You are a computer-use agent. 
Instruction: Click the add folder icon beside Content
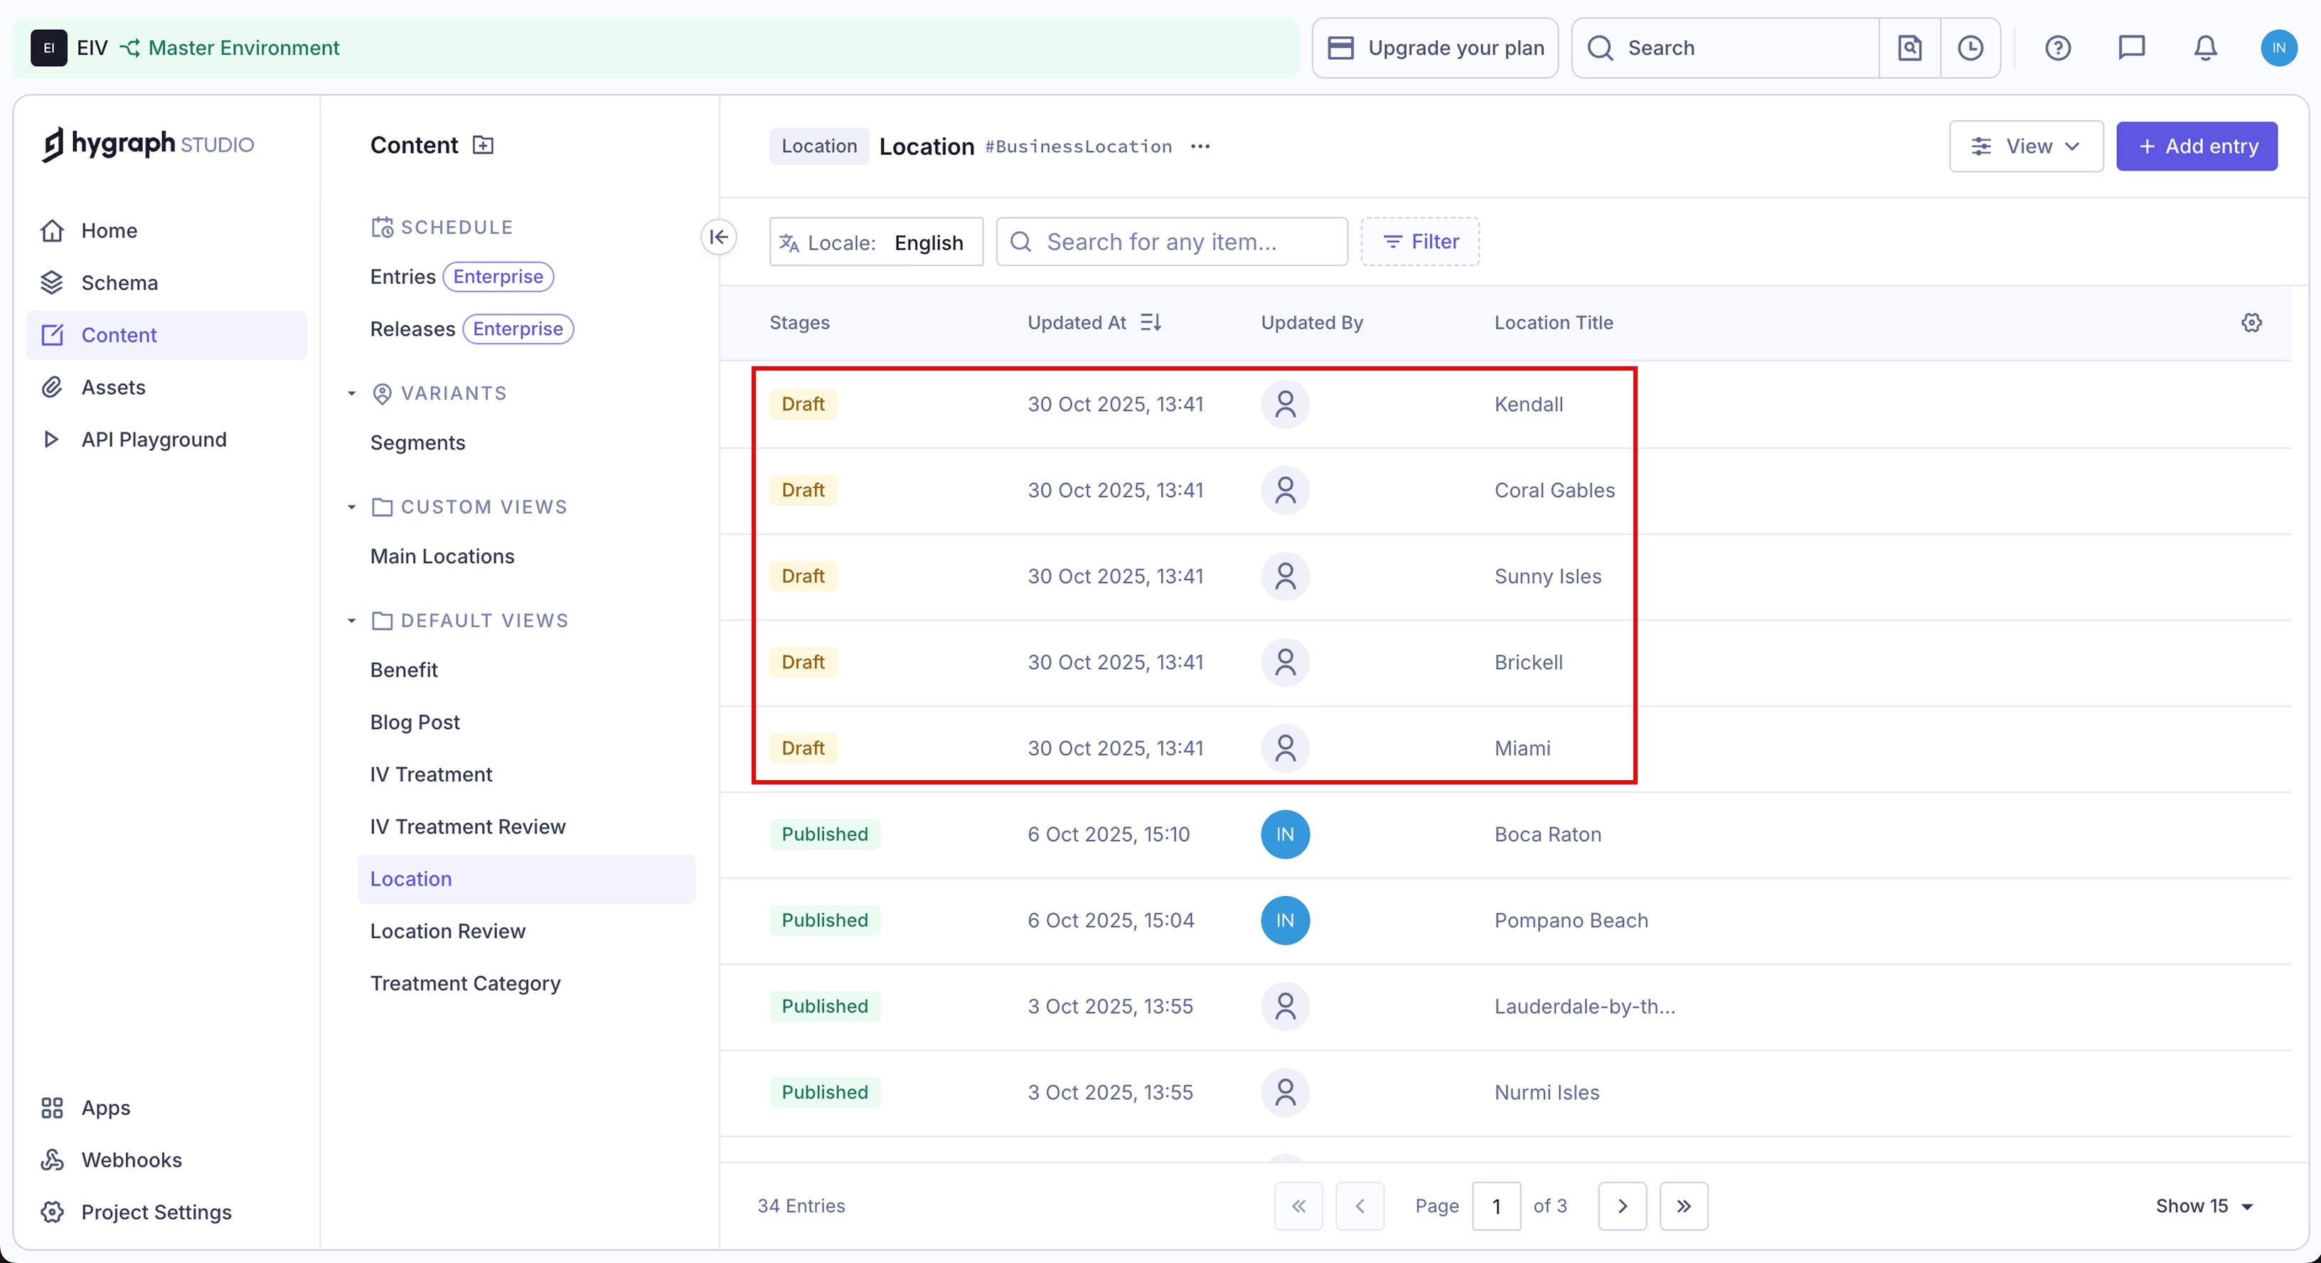coord(483,145)
